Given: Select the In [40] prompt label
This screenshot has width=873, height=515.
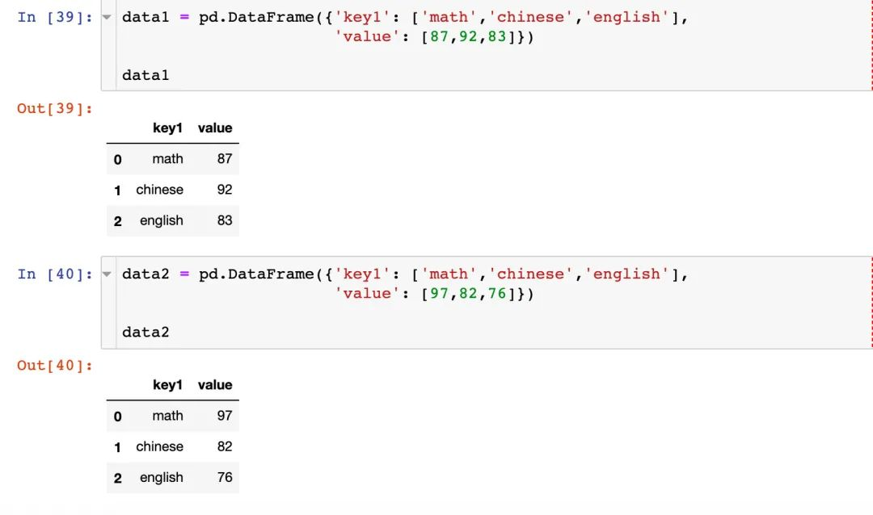Looking at the screenshot, I should [55, 274].
